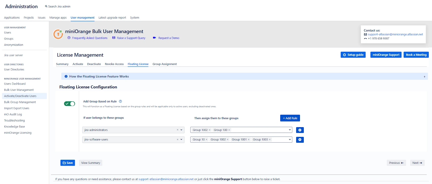The image size is (432, 184).
Task: Click the Add Rule button
Action: click(x=290, y=118)
